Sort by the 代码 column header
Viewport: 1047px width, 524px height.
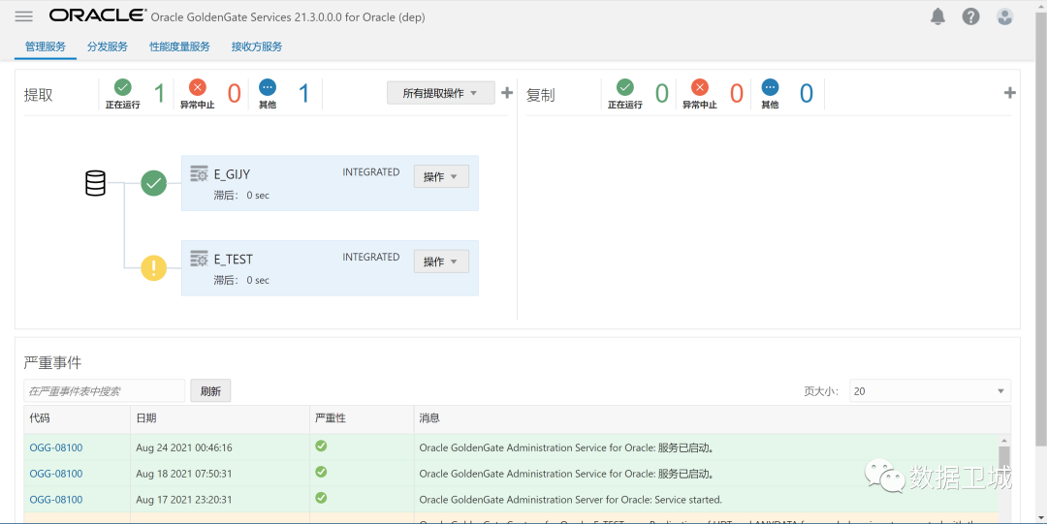pos(77,417)
